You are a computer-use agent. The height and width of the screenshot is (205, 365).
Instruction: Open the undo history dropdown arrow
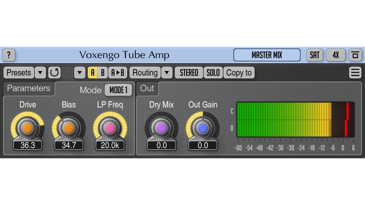point(79,73)
